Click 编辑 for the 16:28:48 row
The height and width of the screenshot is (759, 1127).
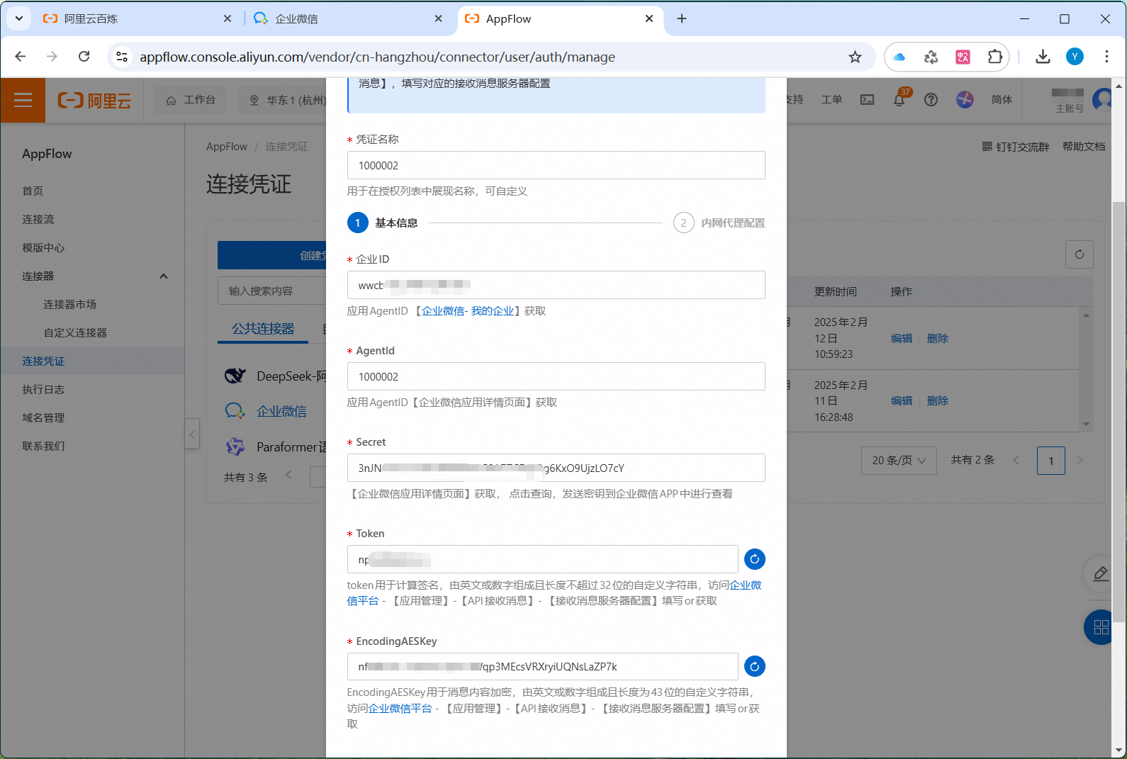[x=902, y=400]
